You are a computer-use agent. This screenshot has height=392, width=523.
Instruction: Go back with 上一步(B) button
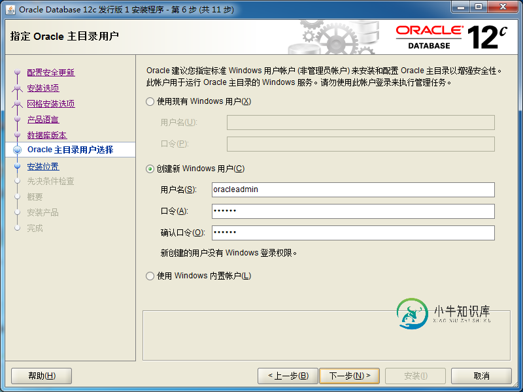click(x=288, y=376)
